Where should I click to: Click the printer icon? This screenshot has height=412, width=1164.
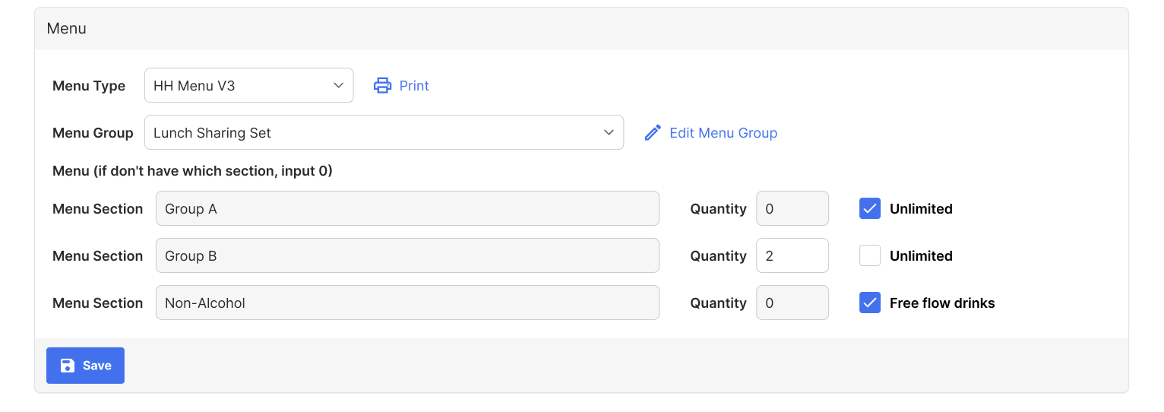[x=382, y=86]
